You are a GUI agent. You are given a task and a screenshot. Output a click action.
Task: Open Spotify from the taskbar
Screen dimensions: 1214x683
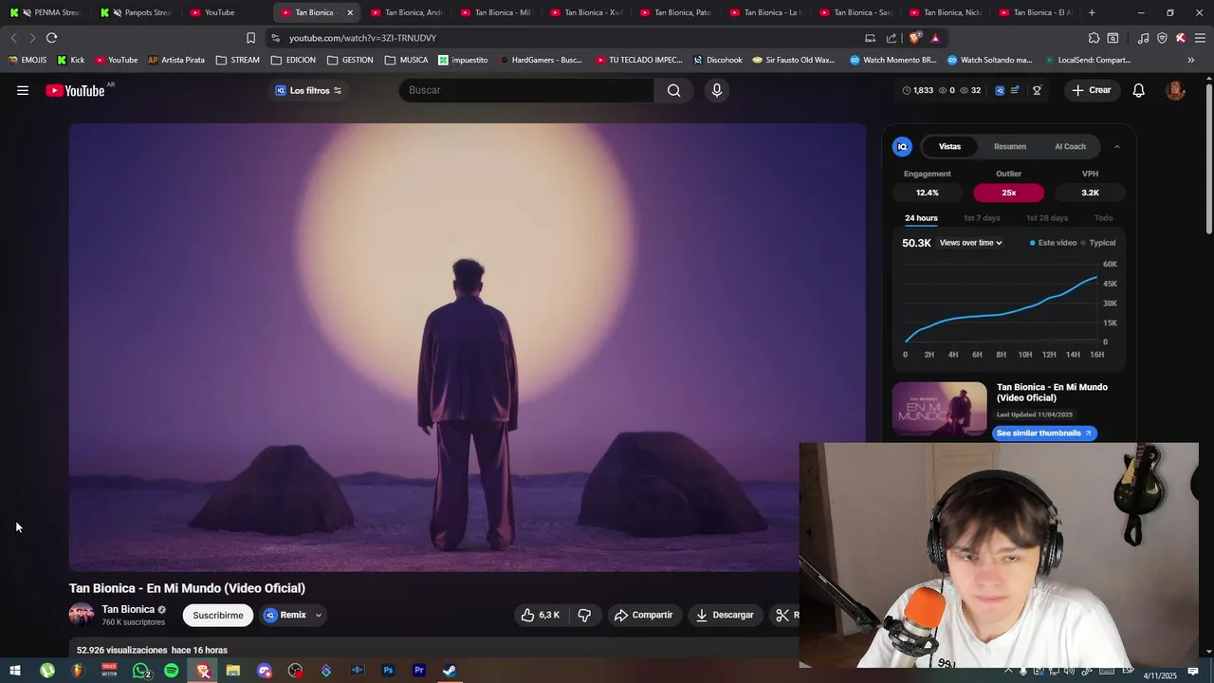point(171,671)
